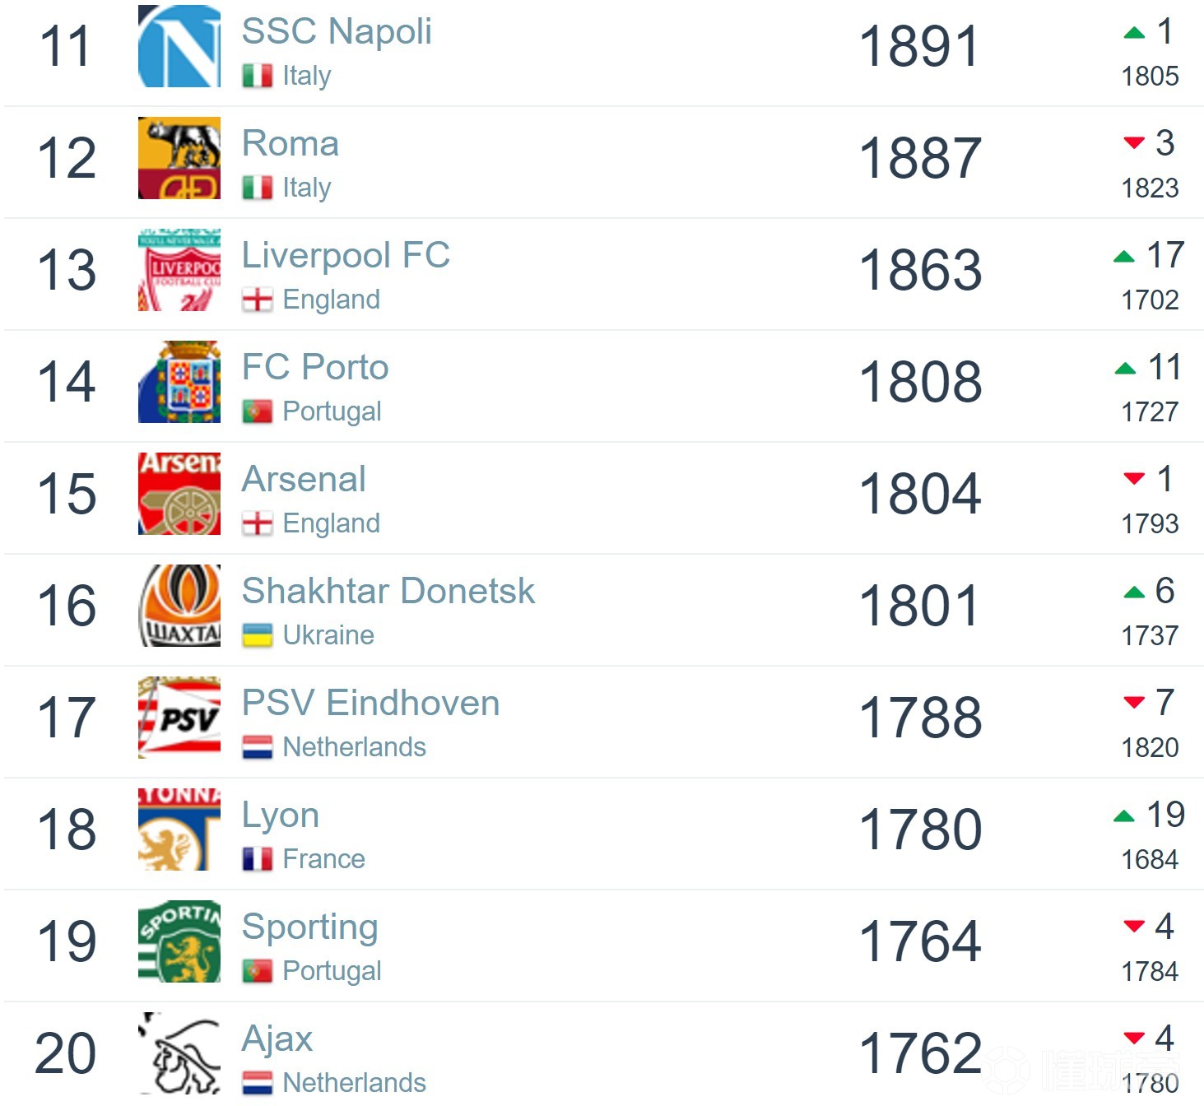This screenshot has width=1204, height=1106.
Task: Click Lyon's green up arrow indicator
Action: pos(1123,816)
